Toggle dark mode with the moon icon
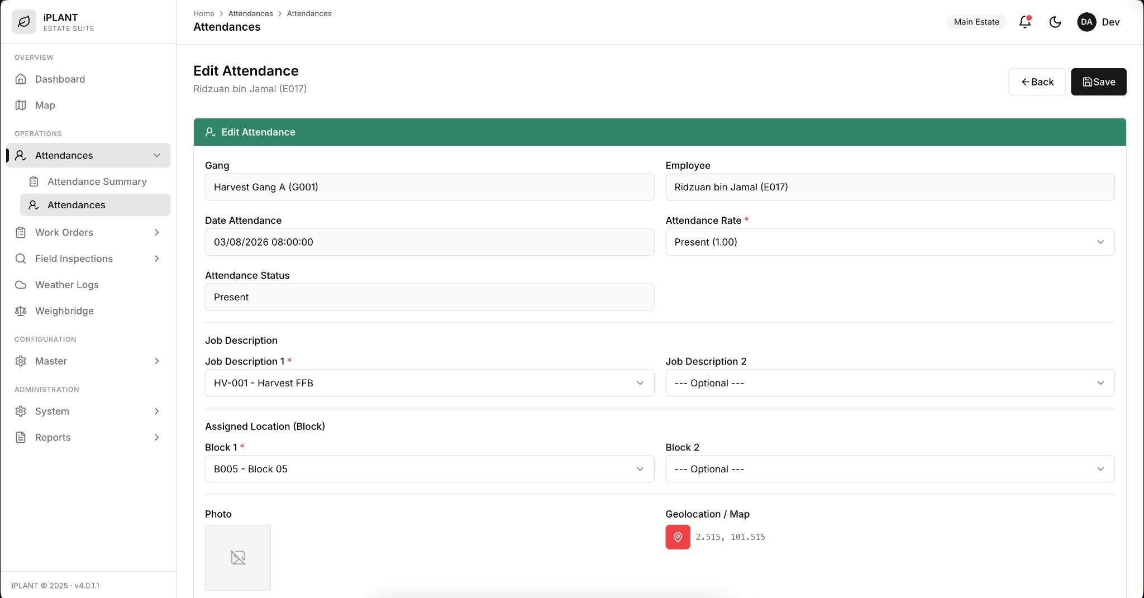The width and height of the screenshot is (1144, 598). point(1055,22)
